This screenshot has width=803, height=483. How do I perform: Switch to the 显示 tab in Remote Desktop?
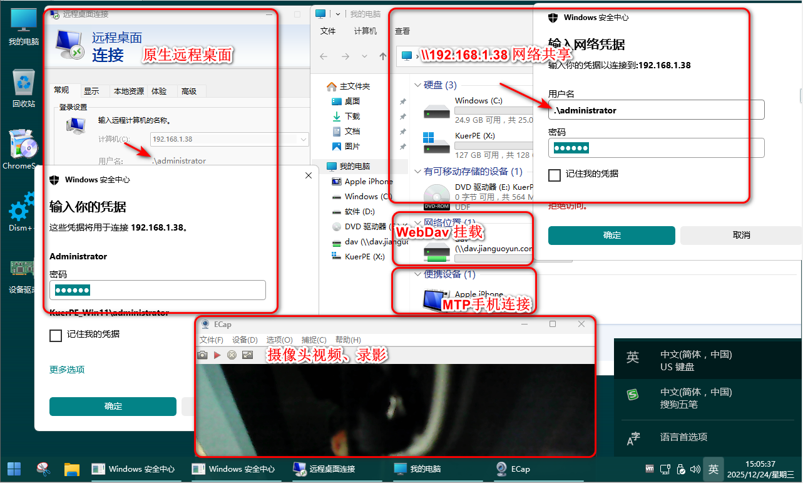[91, 91]
